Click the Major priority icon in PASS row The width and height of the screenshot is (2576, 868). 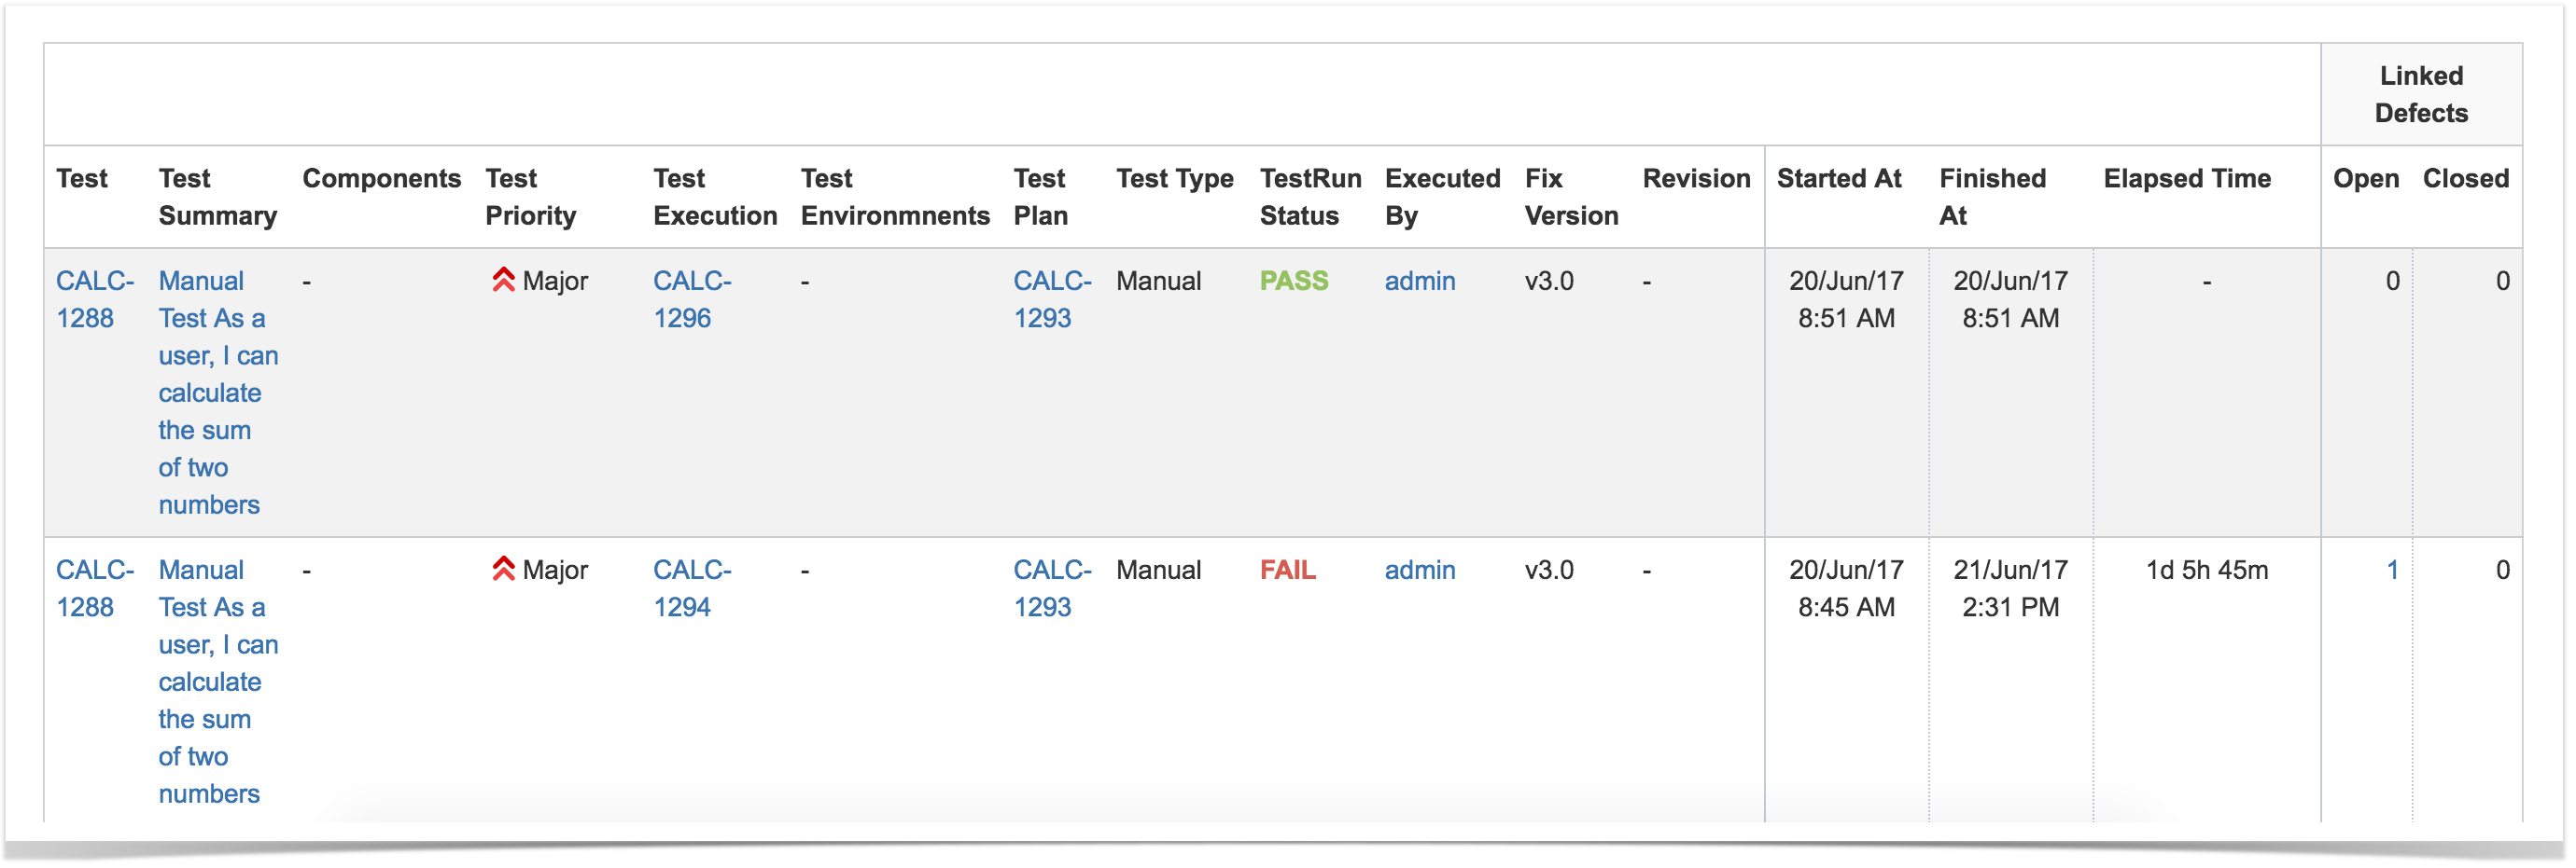503,281
